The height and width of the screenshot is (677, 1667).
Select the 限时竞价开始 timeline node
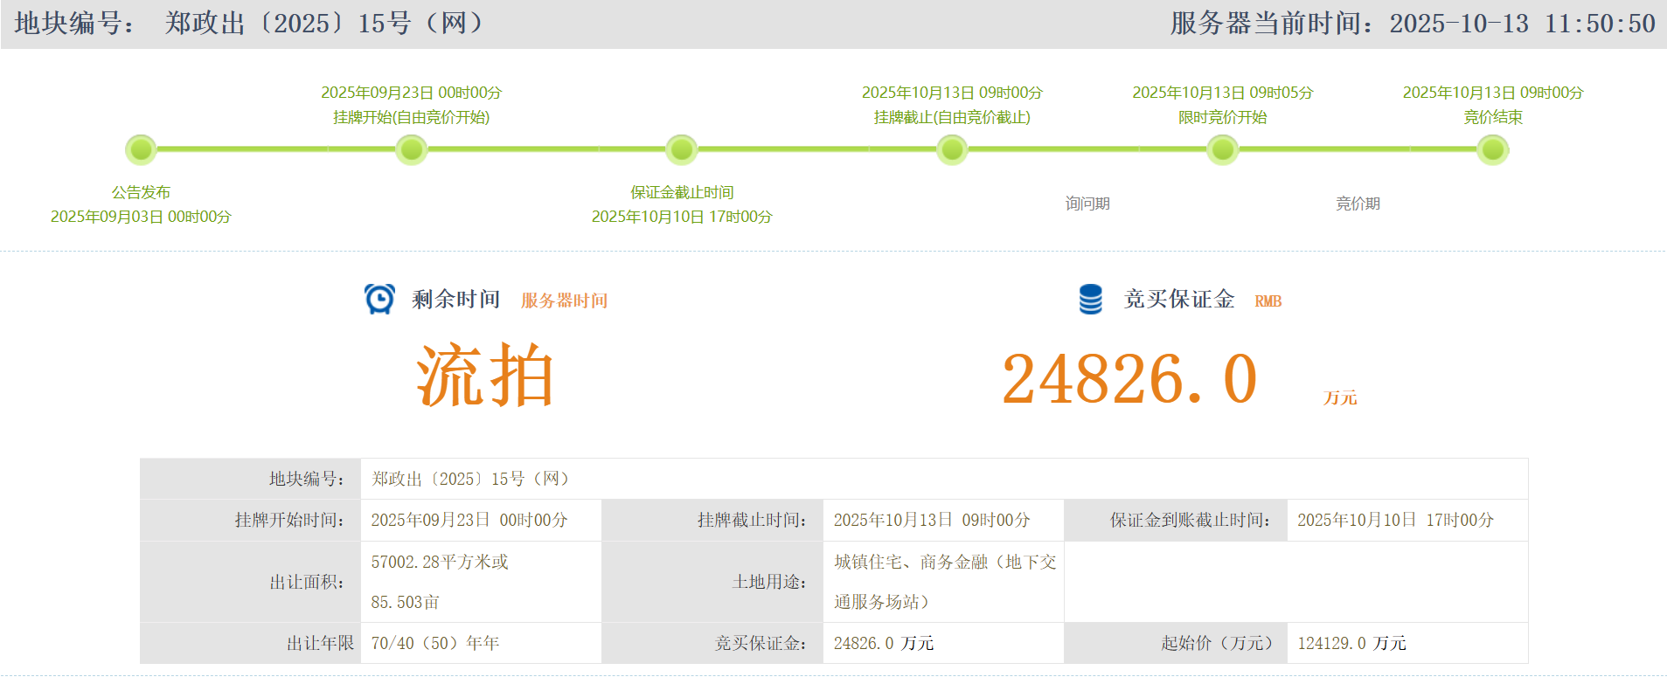(1222, 150)
